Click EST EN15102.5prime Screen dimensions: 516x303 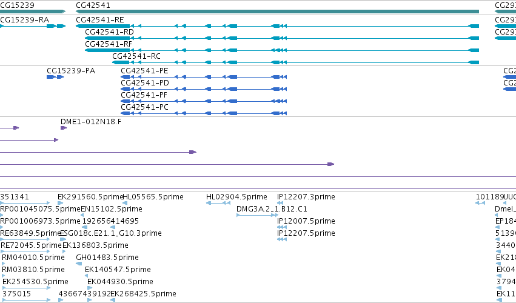112,209
